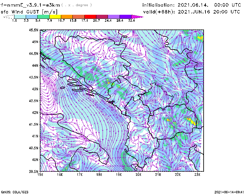
Task: Click the 43.5N latitude label
Action: tap(34, 77)
